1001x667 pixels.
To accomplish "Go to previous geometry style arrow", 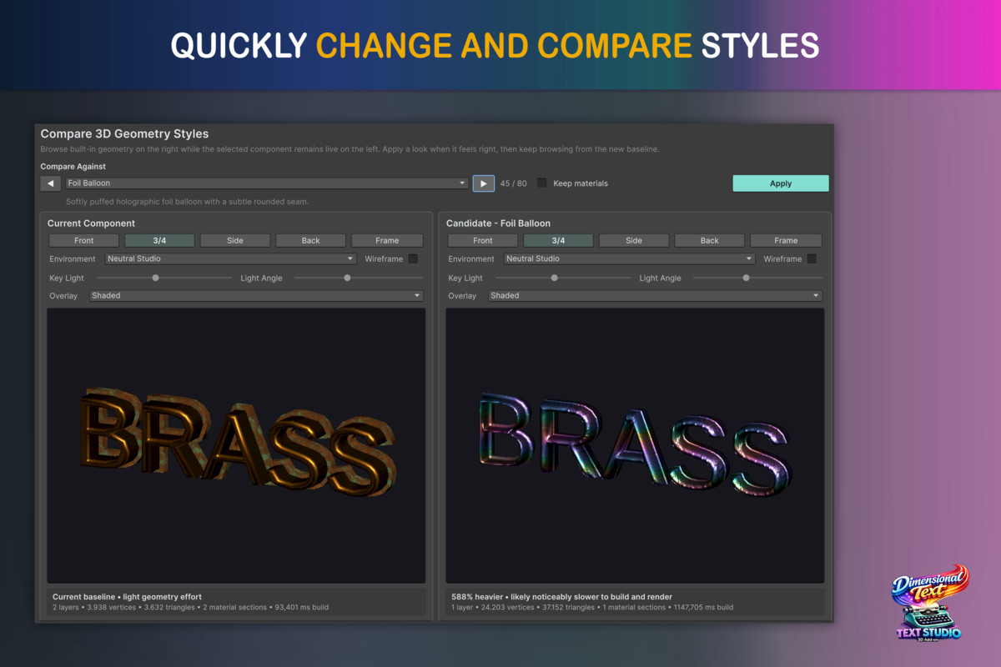I will (x=51, y=183).
